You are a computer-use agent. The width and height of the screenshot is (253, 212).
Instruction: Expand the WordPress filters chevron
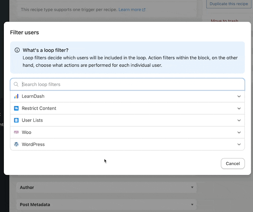239,144
